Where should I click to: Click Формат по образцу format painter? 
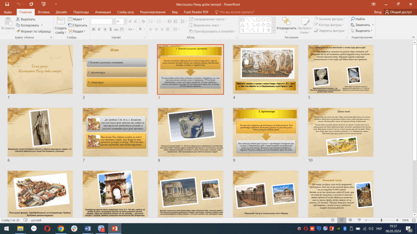coord(33,31)
